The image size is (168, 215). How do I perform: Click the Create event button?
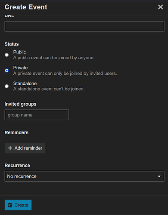[18, 205]
